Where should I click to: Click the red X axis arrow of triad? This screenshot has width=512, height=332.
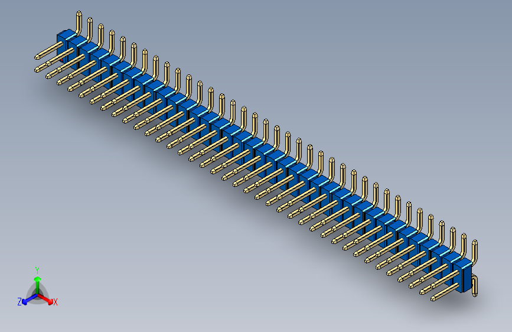45,299
